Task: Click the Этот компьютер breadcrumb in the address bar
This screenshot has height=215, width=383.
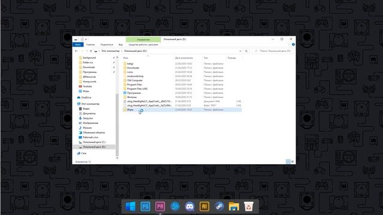Action: click(110, 51)
